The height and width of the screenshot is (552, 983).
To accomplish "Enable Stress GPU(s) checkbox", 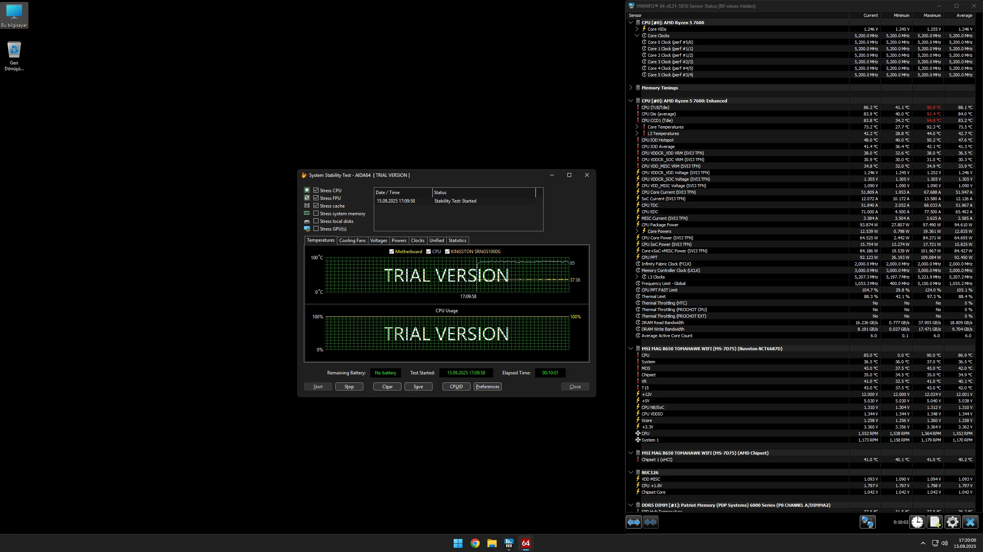I will point(316,229).
